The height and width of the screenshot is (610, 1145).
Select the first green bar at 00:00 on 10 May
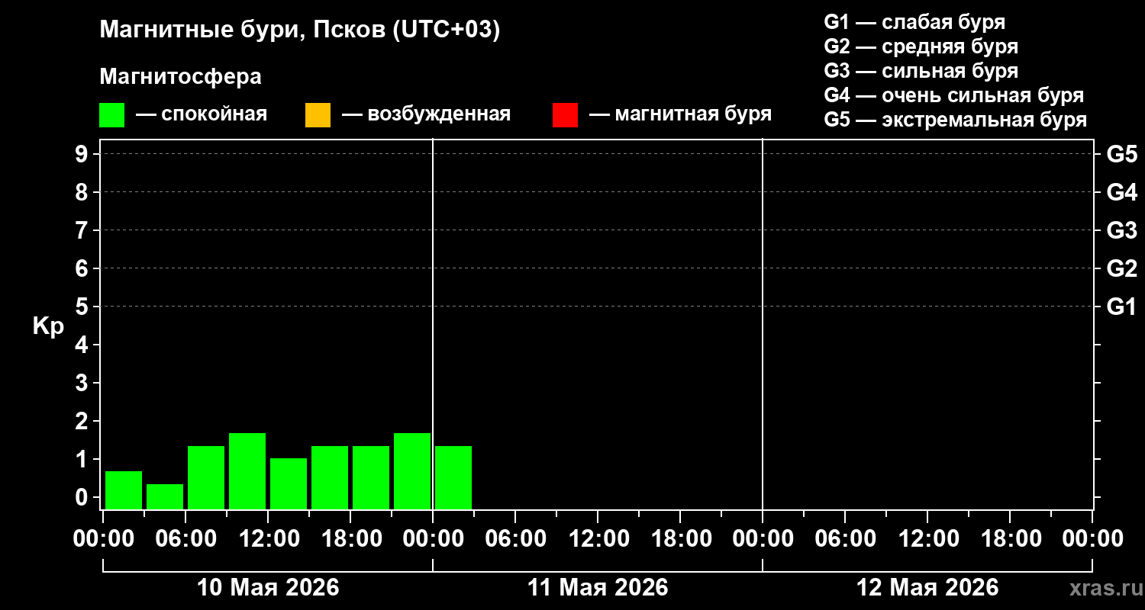point(123,490)
